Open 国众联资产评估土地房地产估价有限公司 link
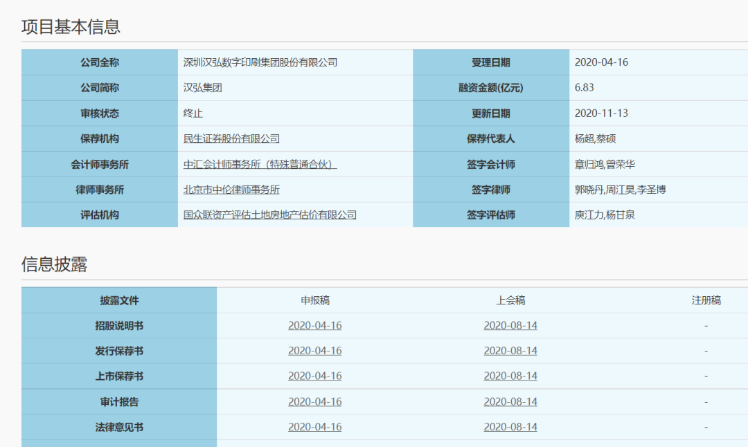Screen dimensions: 748x447 270,215
